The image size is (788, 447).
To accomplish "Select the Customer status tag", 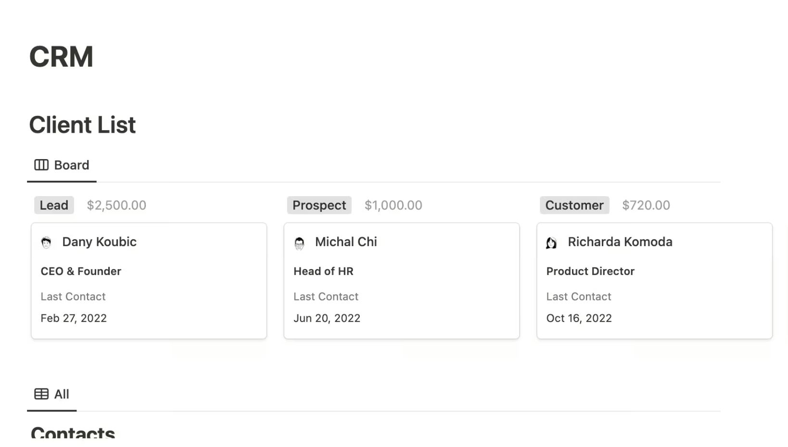I will tap(574, 205).
